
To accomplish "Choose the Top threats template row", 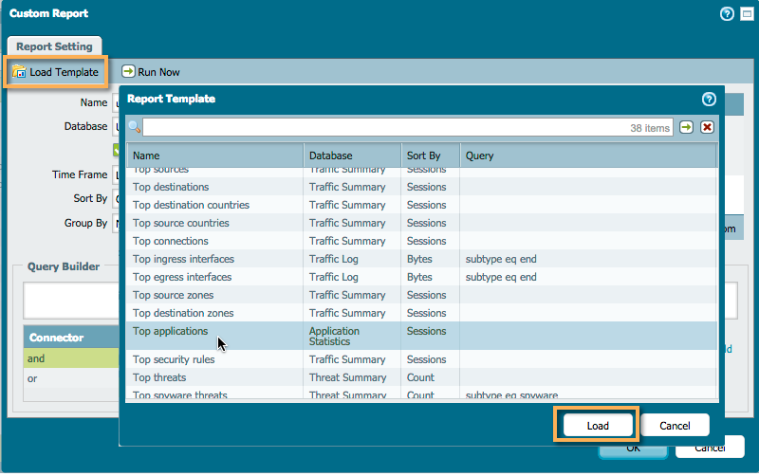I will [159, 377].
